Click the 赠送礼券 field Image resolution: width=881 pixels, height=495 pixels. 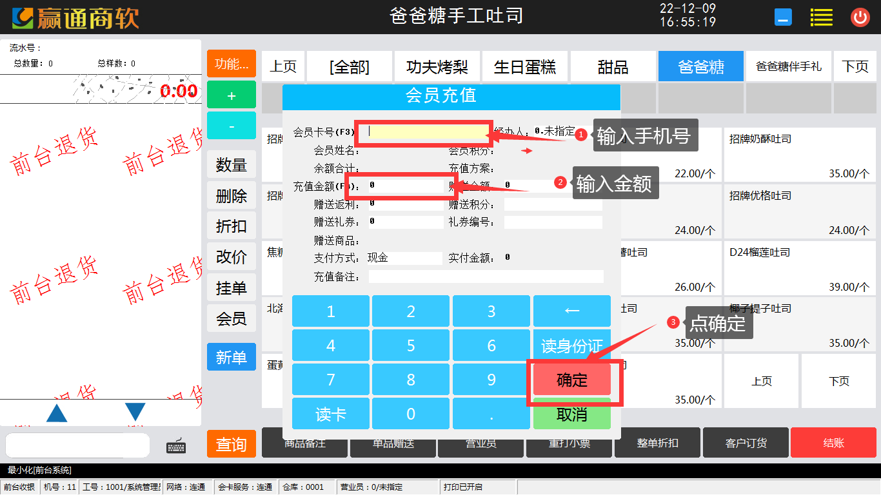pos(406,222)
